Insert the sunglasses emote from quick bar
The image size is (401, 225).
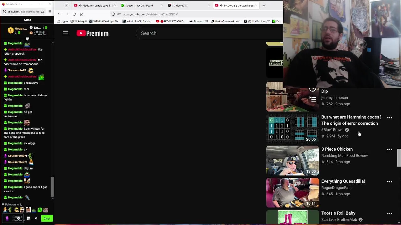pyautogui.click(x=17, y=210)
